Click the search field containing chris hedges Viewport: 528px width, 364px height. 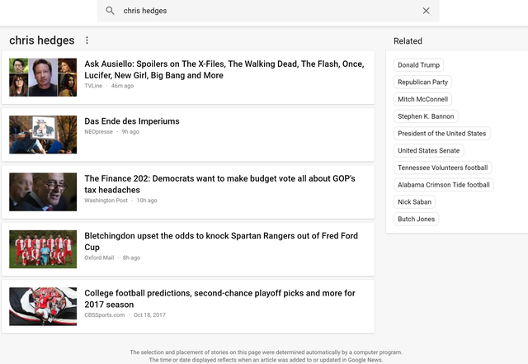tap(268, 11)
